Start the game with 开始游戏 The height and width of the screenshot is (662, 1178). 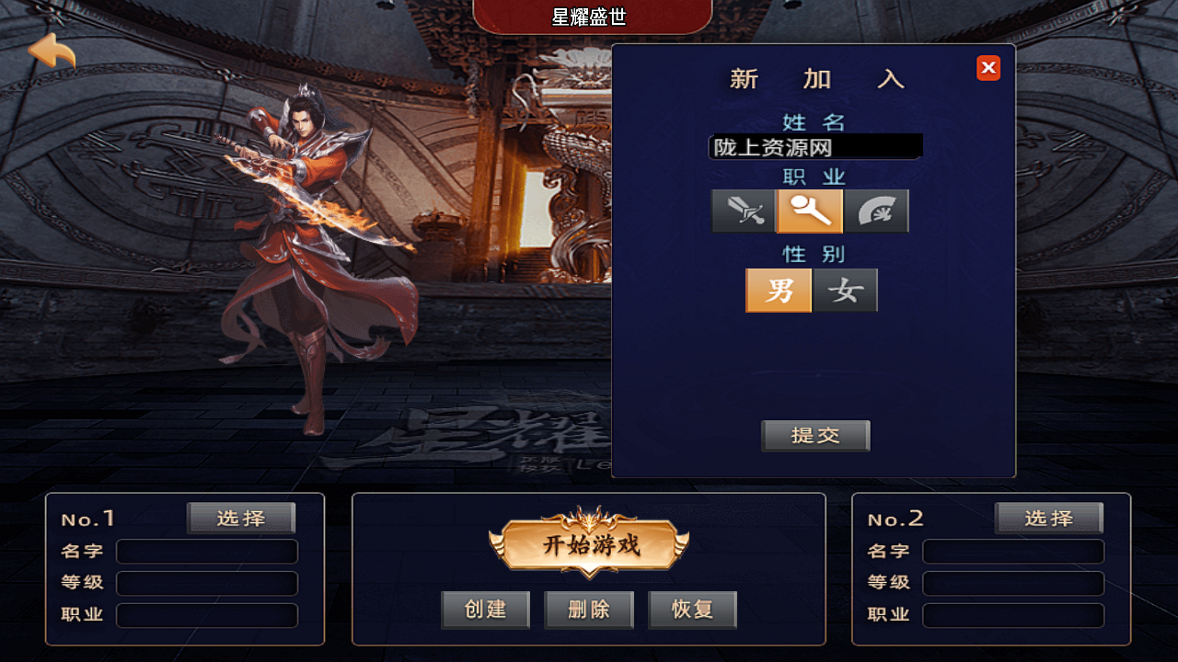tap(589, 543)
